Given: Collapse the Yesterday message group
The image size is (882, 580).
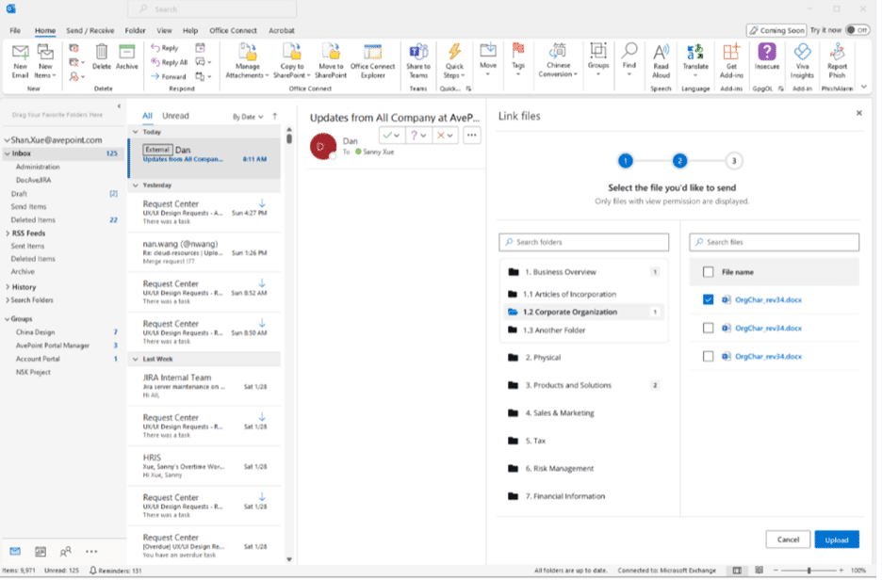Looking at the screenshot, I should (x=135, y=185).
